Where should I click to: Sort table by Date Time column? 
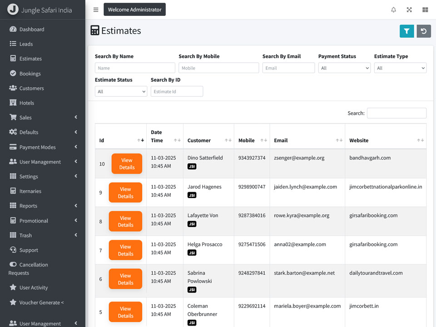(165, 136)
